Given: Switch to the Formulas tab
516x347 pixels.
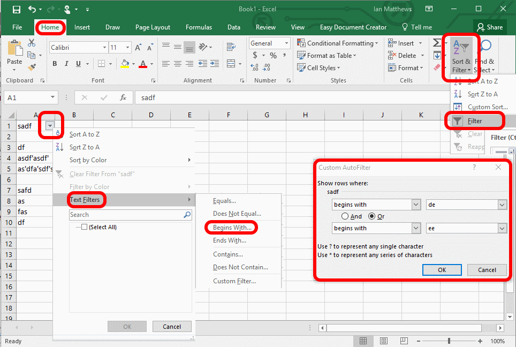Looking at the screenshot, I should click(x=199, y=27).
